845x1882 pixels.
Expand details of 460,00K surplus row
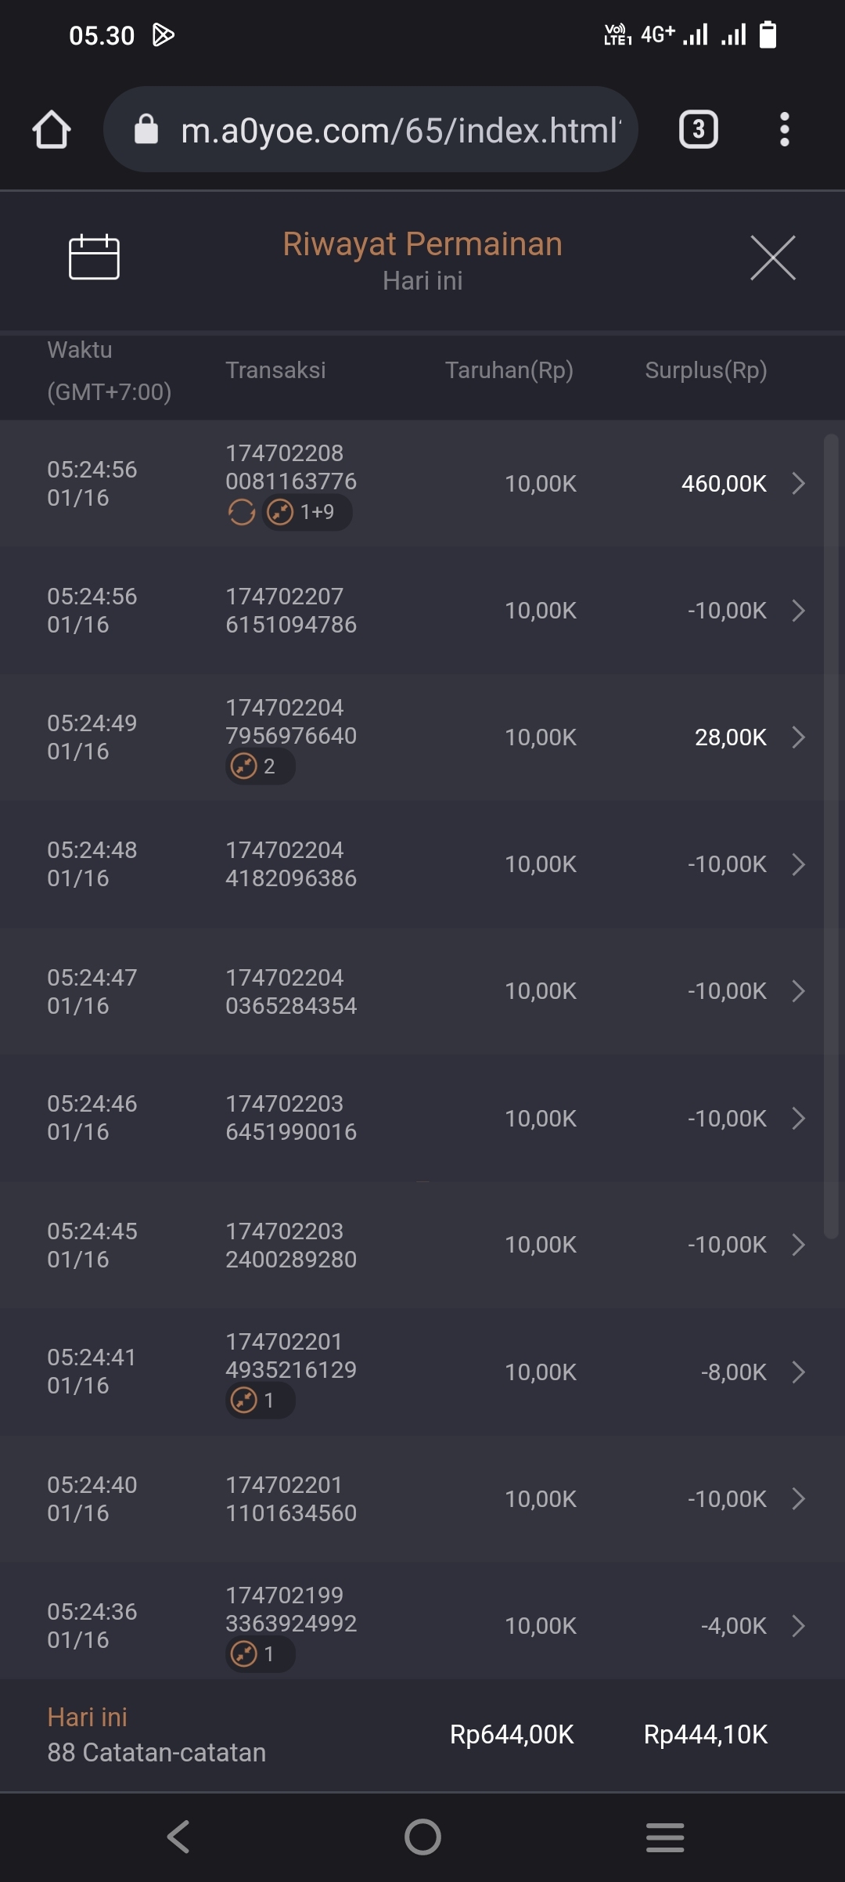(798, 483)
